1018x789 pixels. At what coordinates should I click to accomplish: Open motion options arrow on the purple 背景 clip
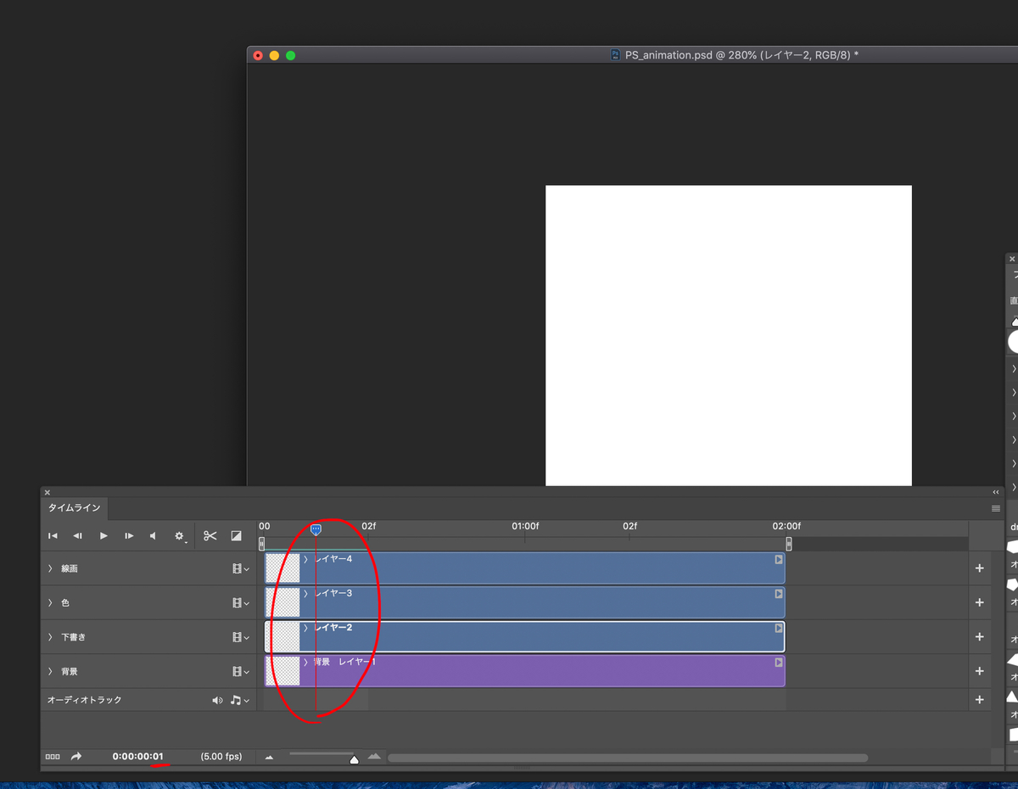(x=778, y=662)
